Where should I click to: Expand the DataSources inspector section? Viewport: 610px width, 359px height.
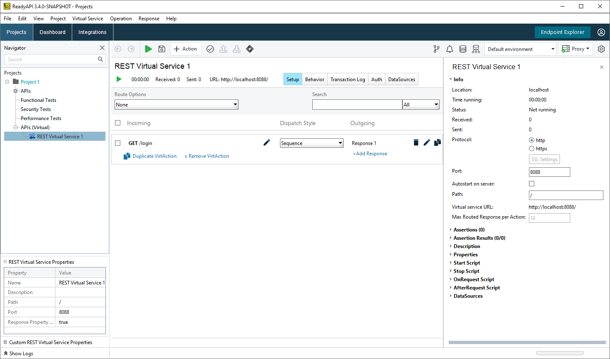pos(451,296)
